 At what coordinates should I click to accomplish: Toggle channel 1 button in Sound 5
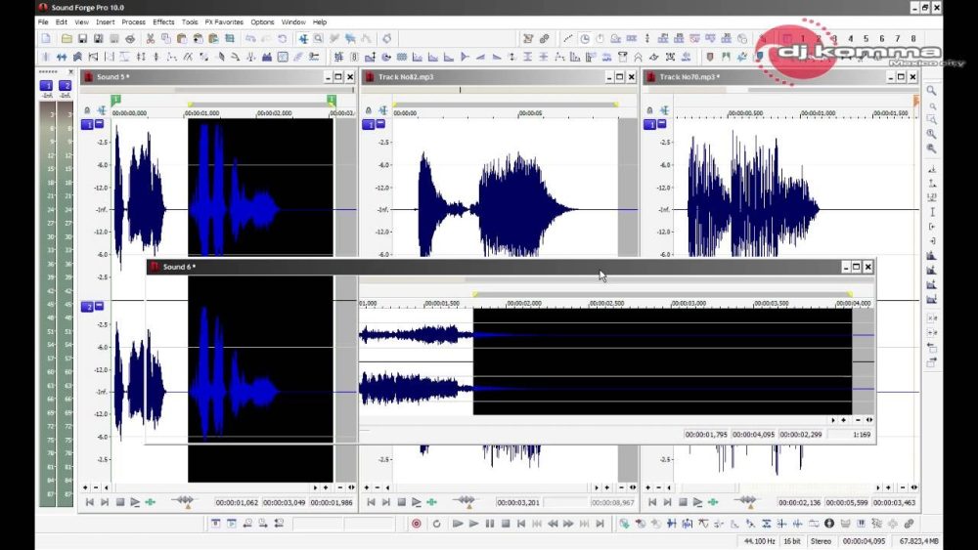(x=87, y=125)
